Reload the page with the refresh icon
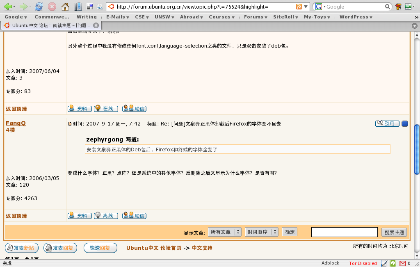 coord(39,7)
